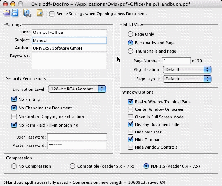Uncheck the No Printing checkbox
Image resolution: width=222 pixels, height=186 pixels.
point(14,99)
